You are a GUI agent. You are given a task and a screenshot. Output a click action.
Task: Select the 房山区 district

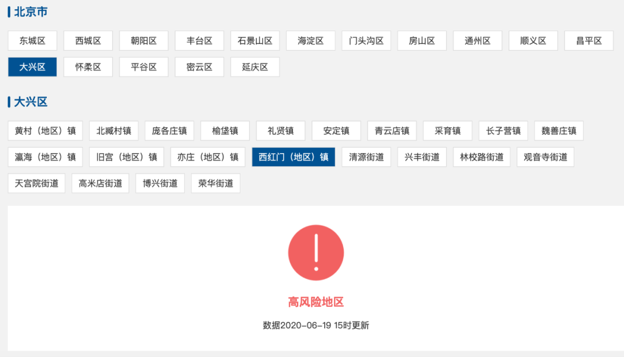(422, 40)
